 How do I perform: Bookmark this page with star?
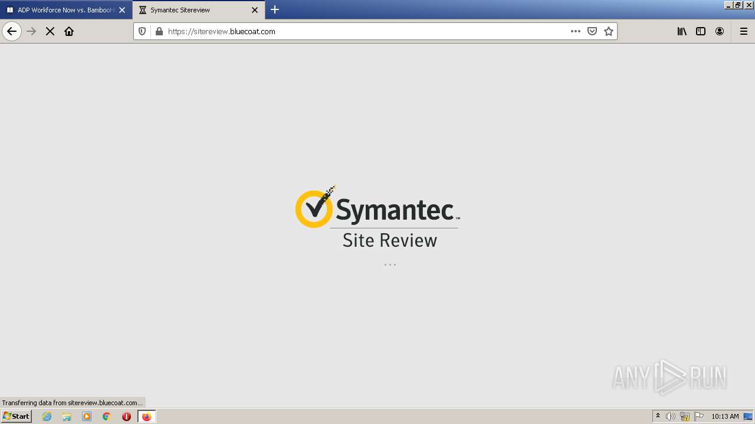click(x=609, y=31)
